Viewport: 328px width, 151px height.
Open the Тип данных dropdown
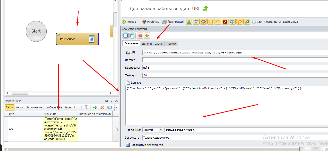[x=161, y=130]
